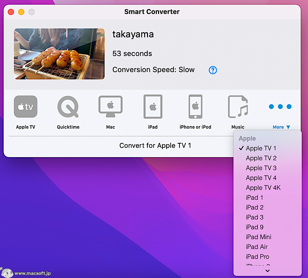Select iPad Pro in the device menu

click(258, 256)
